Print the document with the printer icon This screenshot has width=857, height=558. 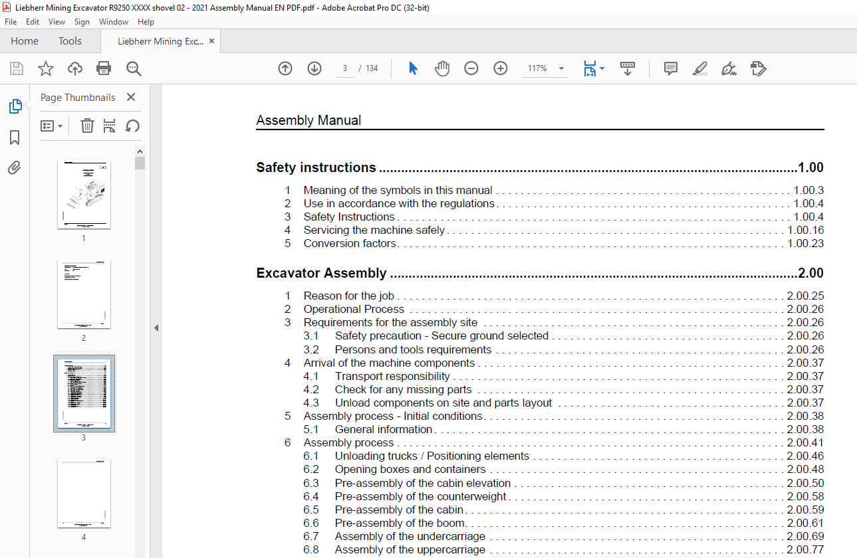click(104, 68)
